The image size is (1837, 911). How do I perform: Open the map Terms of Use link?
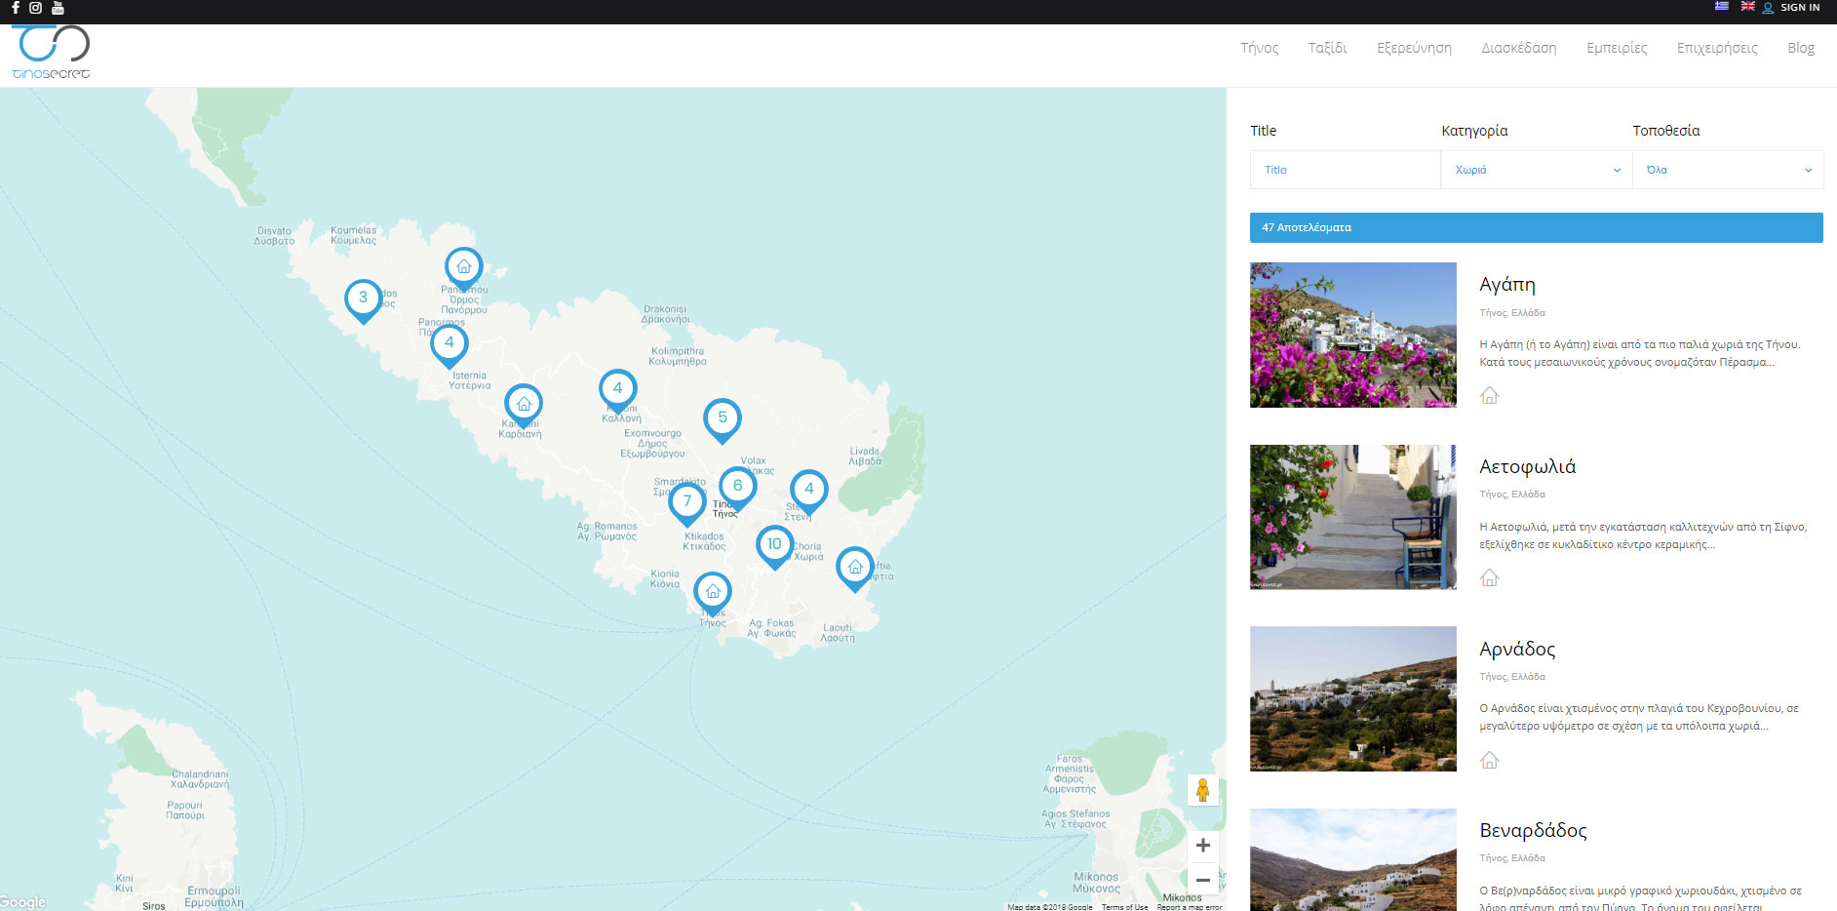(x=1124, y=907)
